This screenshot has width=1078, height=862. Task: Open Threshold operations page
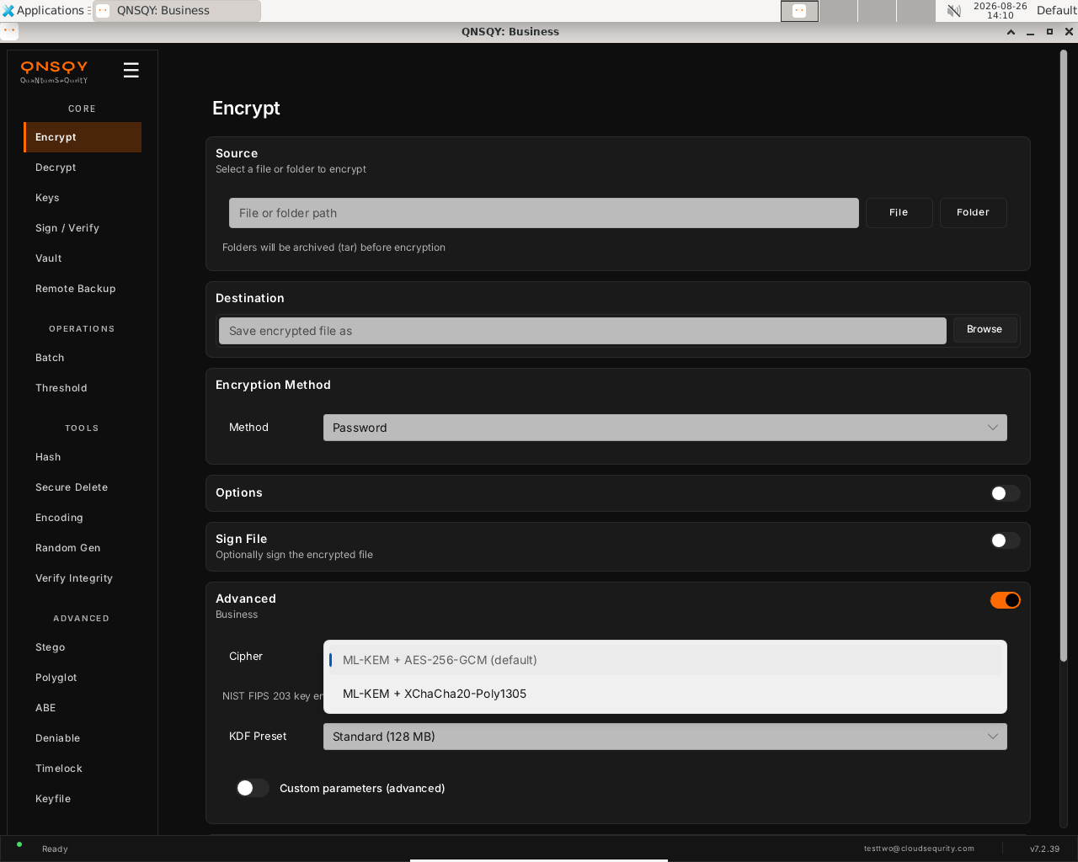click(83, 388)
